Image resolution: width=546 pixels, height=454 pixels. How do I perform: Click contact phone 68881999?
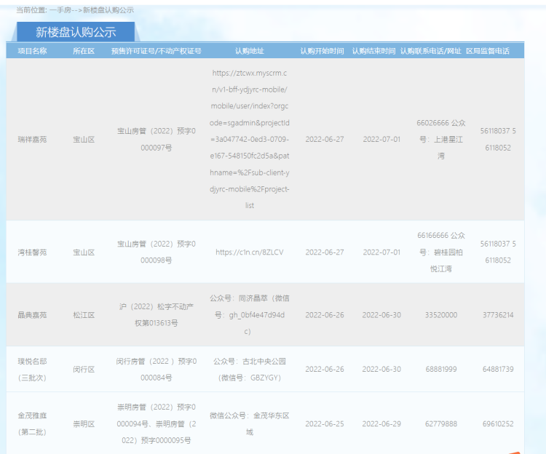coord(441,370)
